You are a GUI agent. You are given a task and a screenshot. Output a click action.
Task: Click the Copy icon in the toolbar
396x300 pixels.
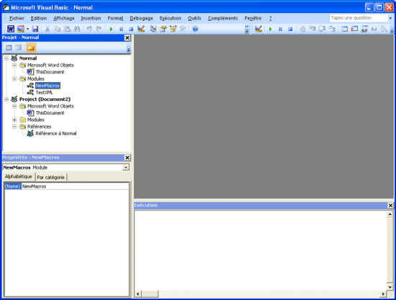coord(57,29)
